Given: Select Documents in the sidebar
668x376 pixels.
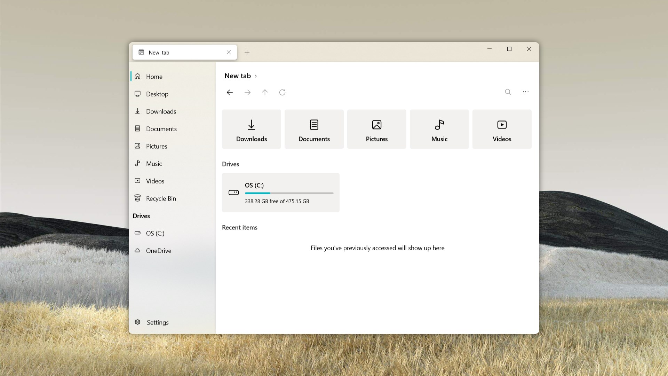Looking at the screenshot, I should [x=161, y=128].
